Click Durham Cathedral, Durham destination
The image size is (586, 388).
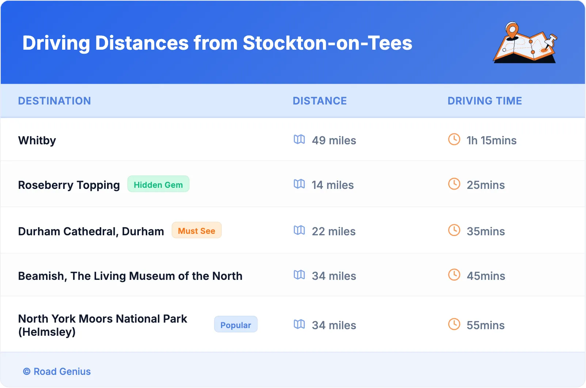click(91, 232)
